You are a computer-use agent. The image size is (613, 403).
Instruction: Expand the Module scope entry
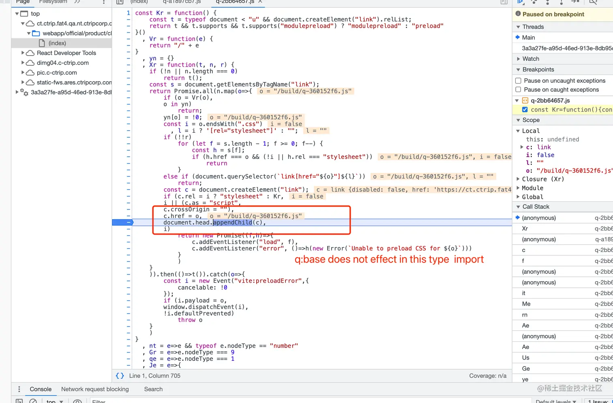pyautogui.click(x=518, y=188)
